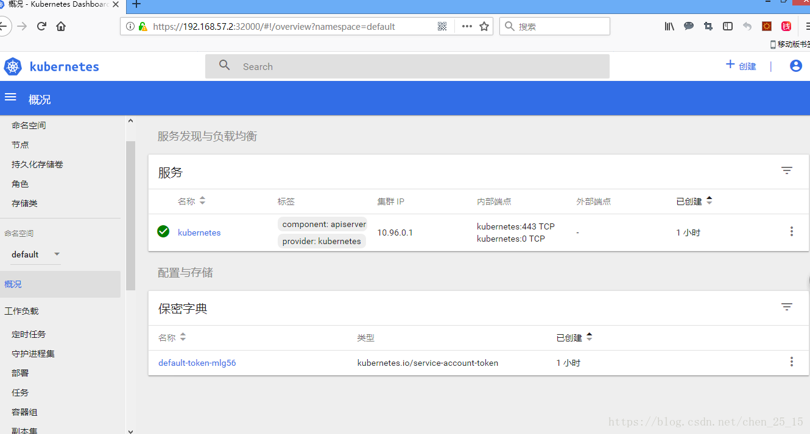Sort secrets by 已创建 column
Image resolution: width=810 pixels, height=434 pixels.
click(574, 337)
